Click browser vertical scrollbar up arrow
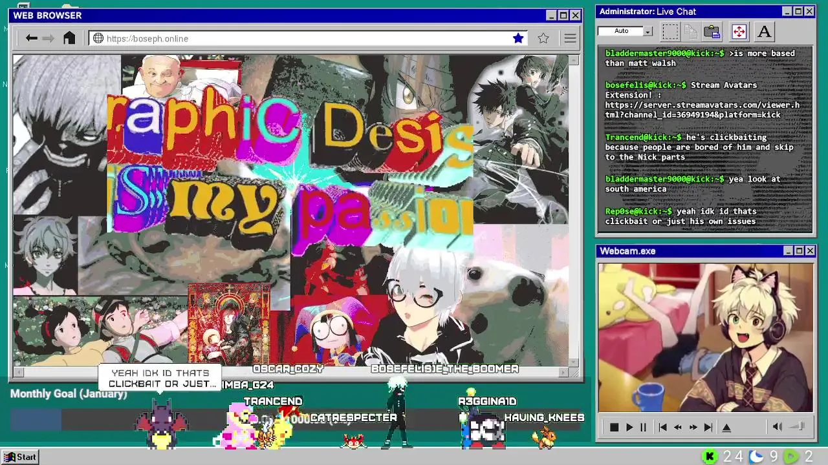Screen dimensions: 828x465 tap(574, 59)
